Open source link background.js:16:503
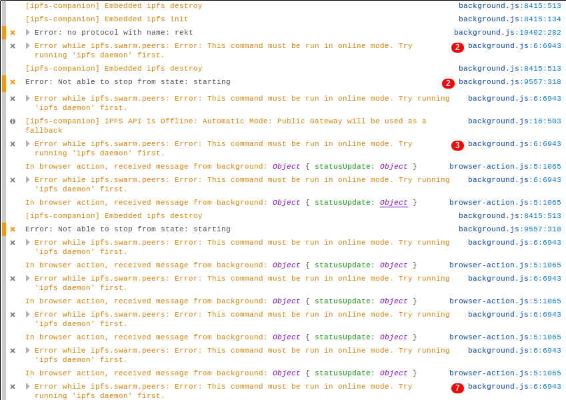The height and width of the screenshot is (400, 566). pyautogui.click(x=515, y=121)
